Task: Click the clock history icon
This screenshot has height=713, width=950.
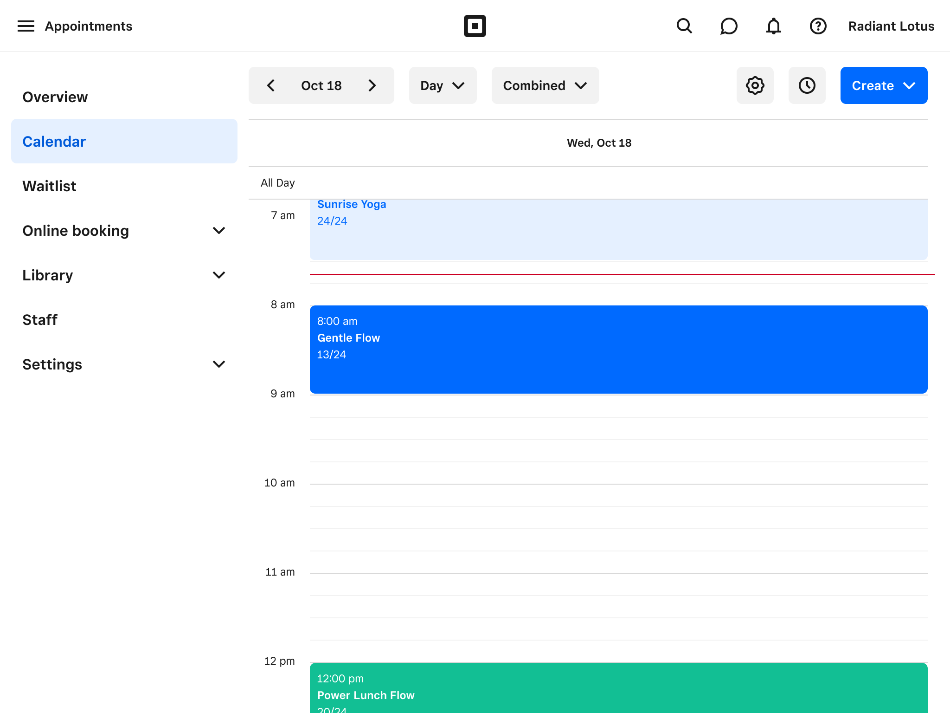Action: (x=807, y=85)
